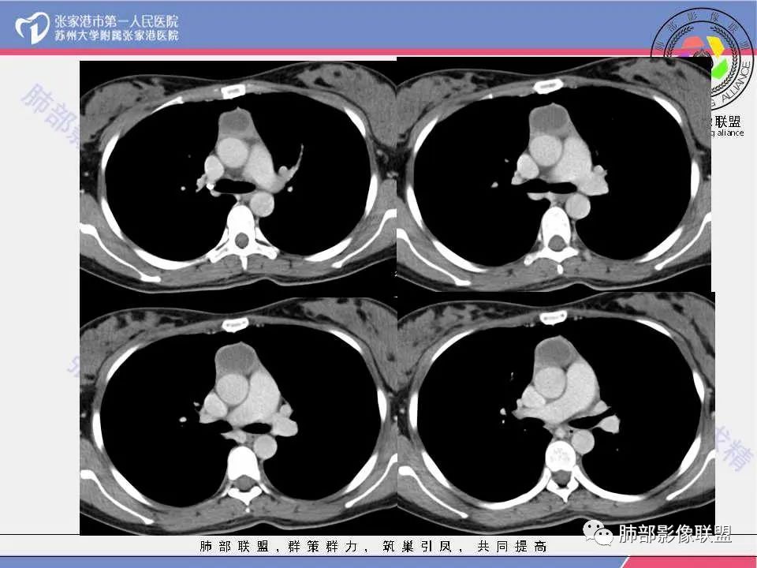Screen dimensions: 757x568
Task: Click the hospital heart-shaped logo icon
Action: coord(32,28)
